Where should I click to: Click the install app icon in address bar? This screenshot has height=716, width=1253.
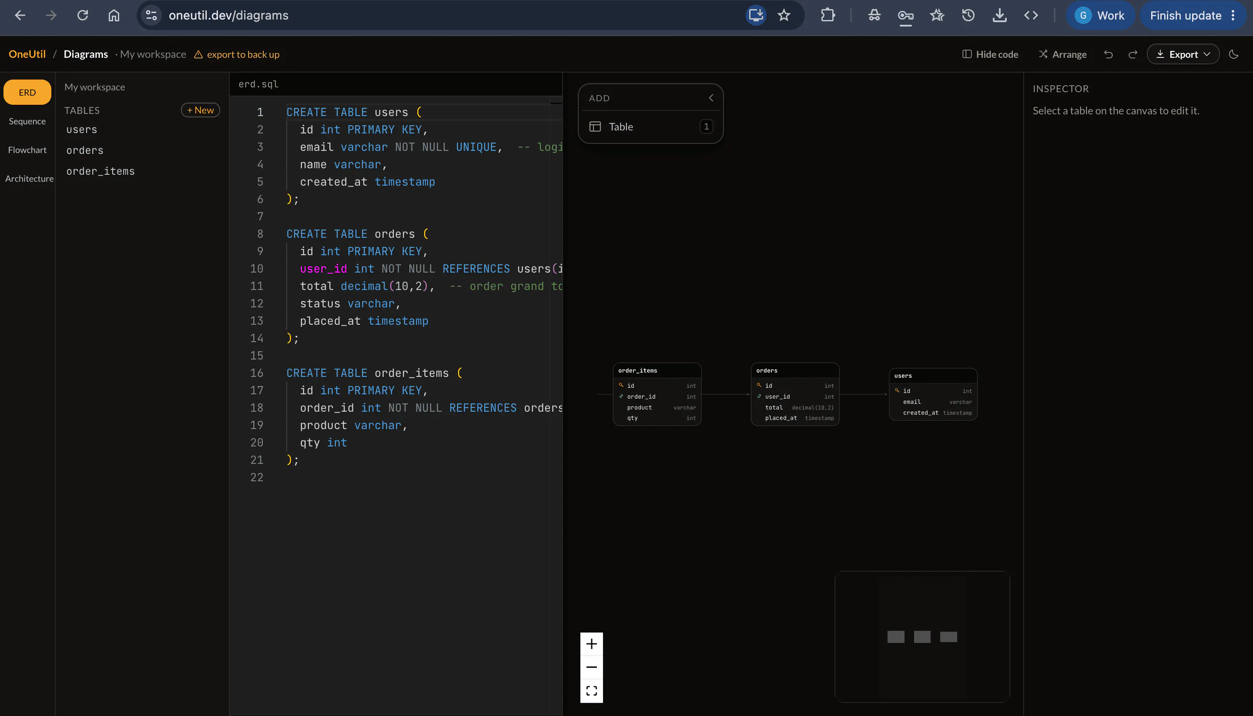pos(756,15)
